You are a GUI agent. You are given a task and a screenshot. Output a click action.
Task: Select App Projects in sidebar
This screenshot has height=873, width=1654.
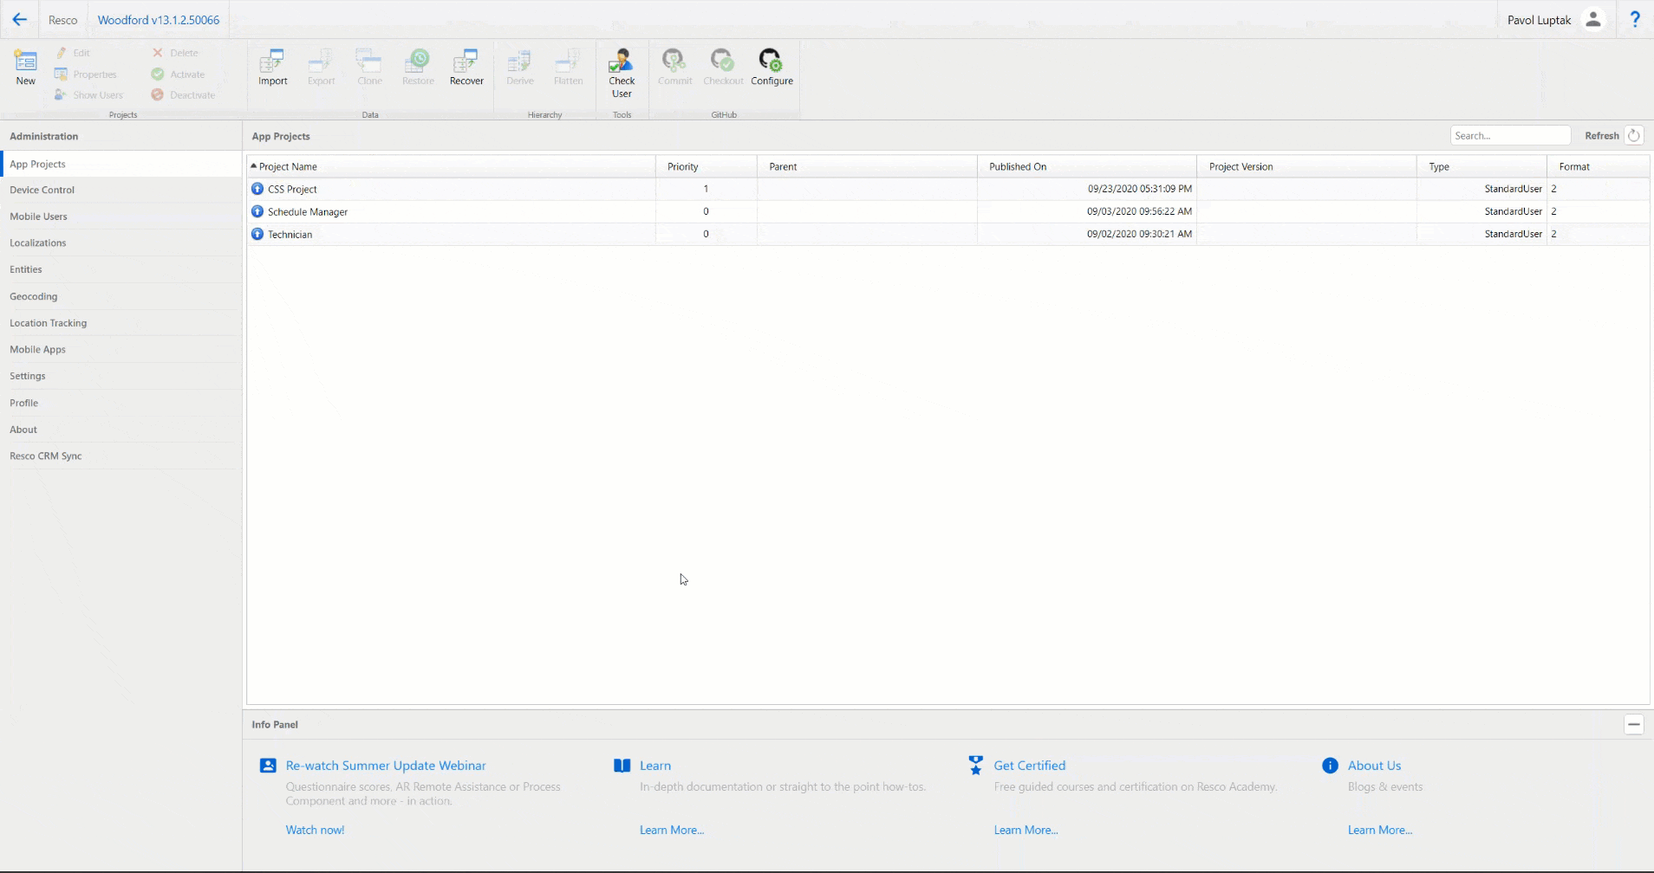tap(121, 164)
